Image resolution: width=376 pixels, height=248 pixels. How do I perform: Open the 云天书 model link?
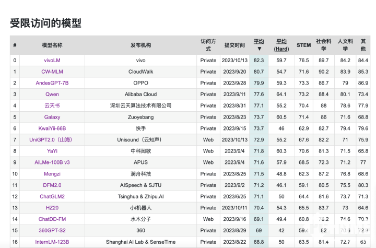(52, 105)
